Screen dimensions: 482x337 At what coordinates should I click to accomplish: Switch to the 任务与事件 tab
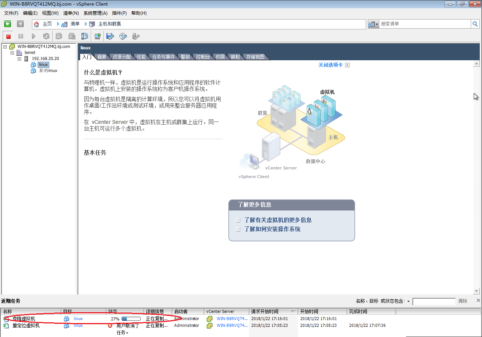click(x=163, y=57)
